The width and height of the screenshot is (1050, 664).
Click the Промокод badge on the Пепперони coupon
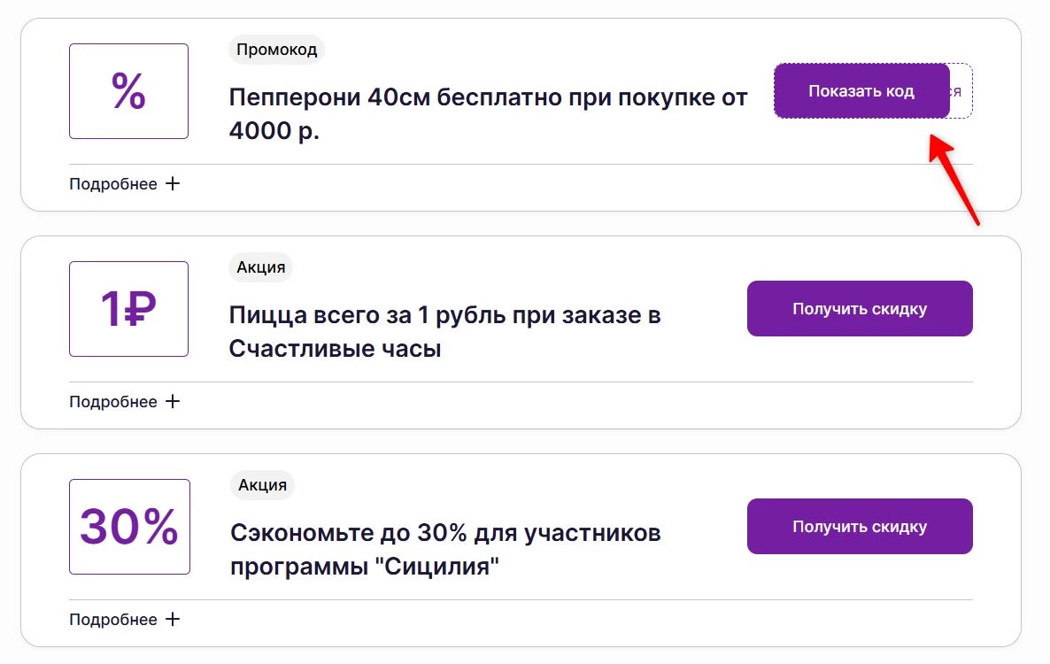tap(276, 50)
